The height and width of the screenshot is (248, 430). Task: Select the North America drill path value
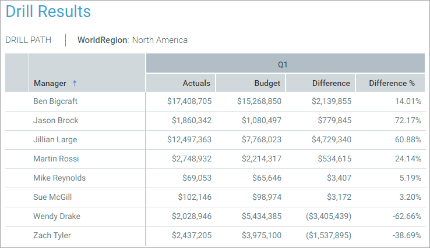pyautogui.click(x=160, y=40)
